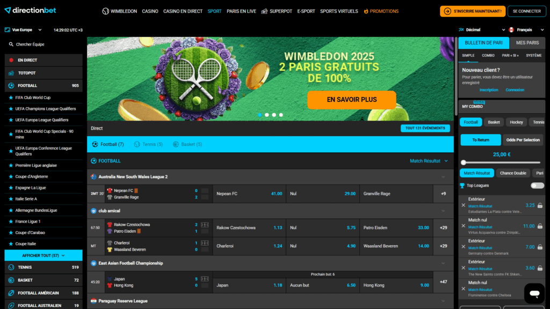Image resolution: width=550 pixels, height=309 pixels.
Task: Click the page vertical scrollbar
Action: point(455,76)
